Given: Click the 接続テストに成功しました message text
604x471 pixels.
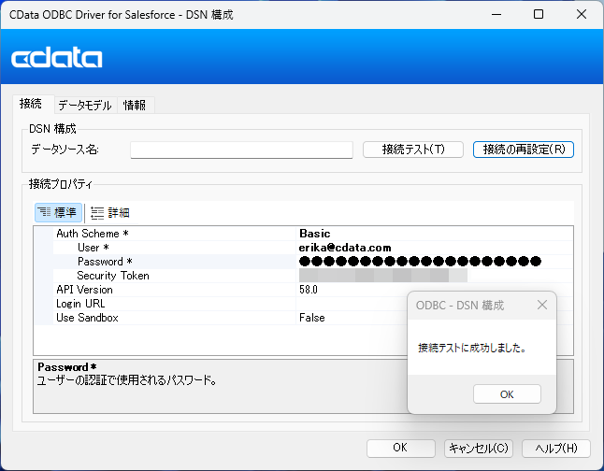Looking at the screenshot, I should click(x=472, y=348).
